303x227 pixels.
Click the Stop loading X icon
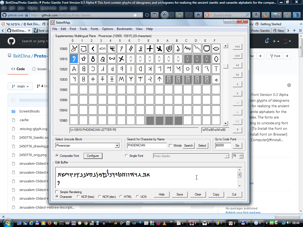189,15
